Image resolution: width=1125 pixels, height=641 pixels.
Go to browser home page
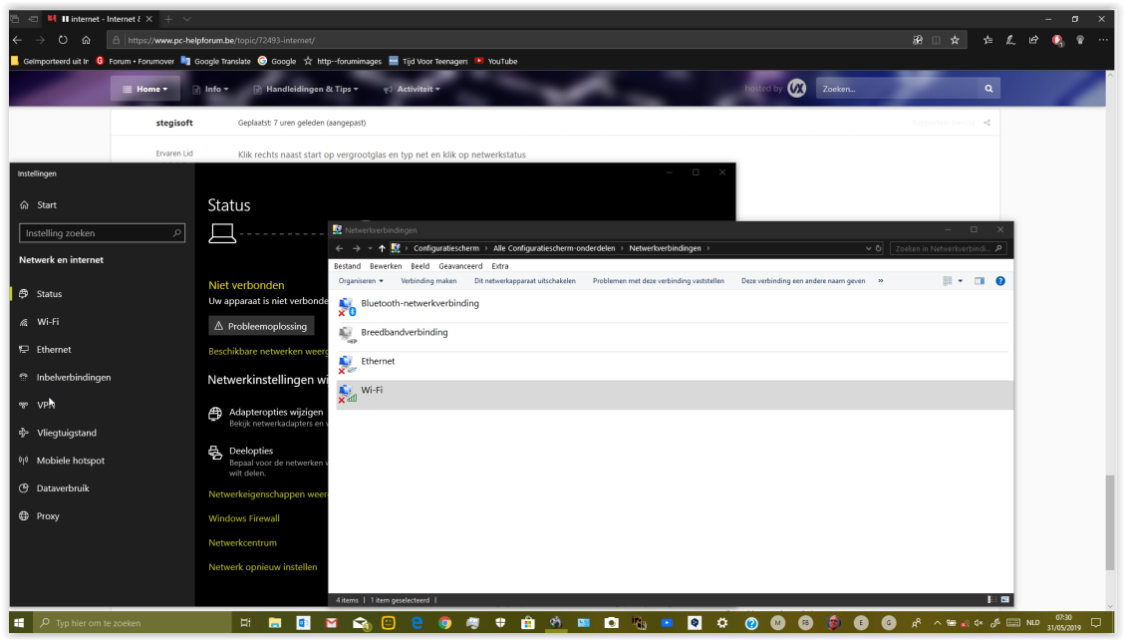[86, 40]
